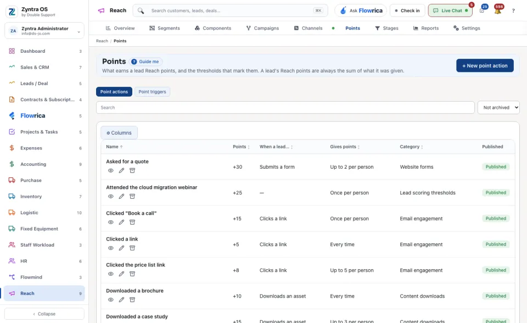Archive the Clicked the price list link action
This screenshot has width=527, height=323.
pos(132,274)
